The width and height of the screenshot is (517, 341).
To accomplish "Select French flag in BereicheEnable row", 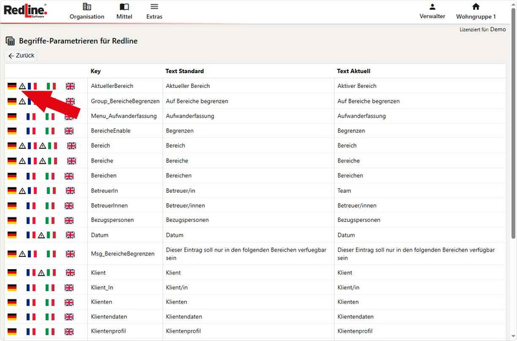I will coord(31,131).
